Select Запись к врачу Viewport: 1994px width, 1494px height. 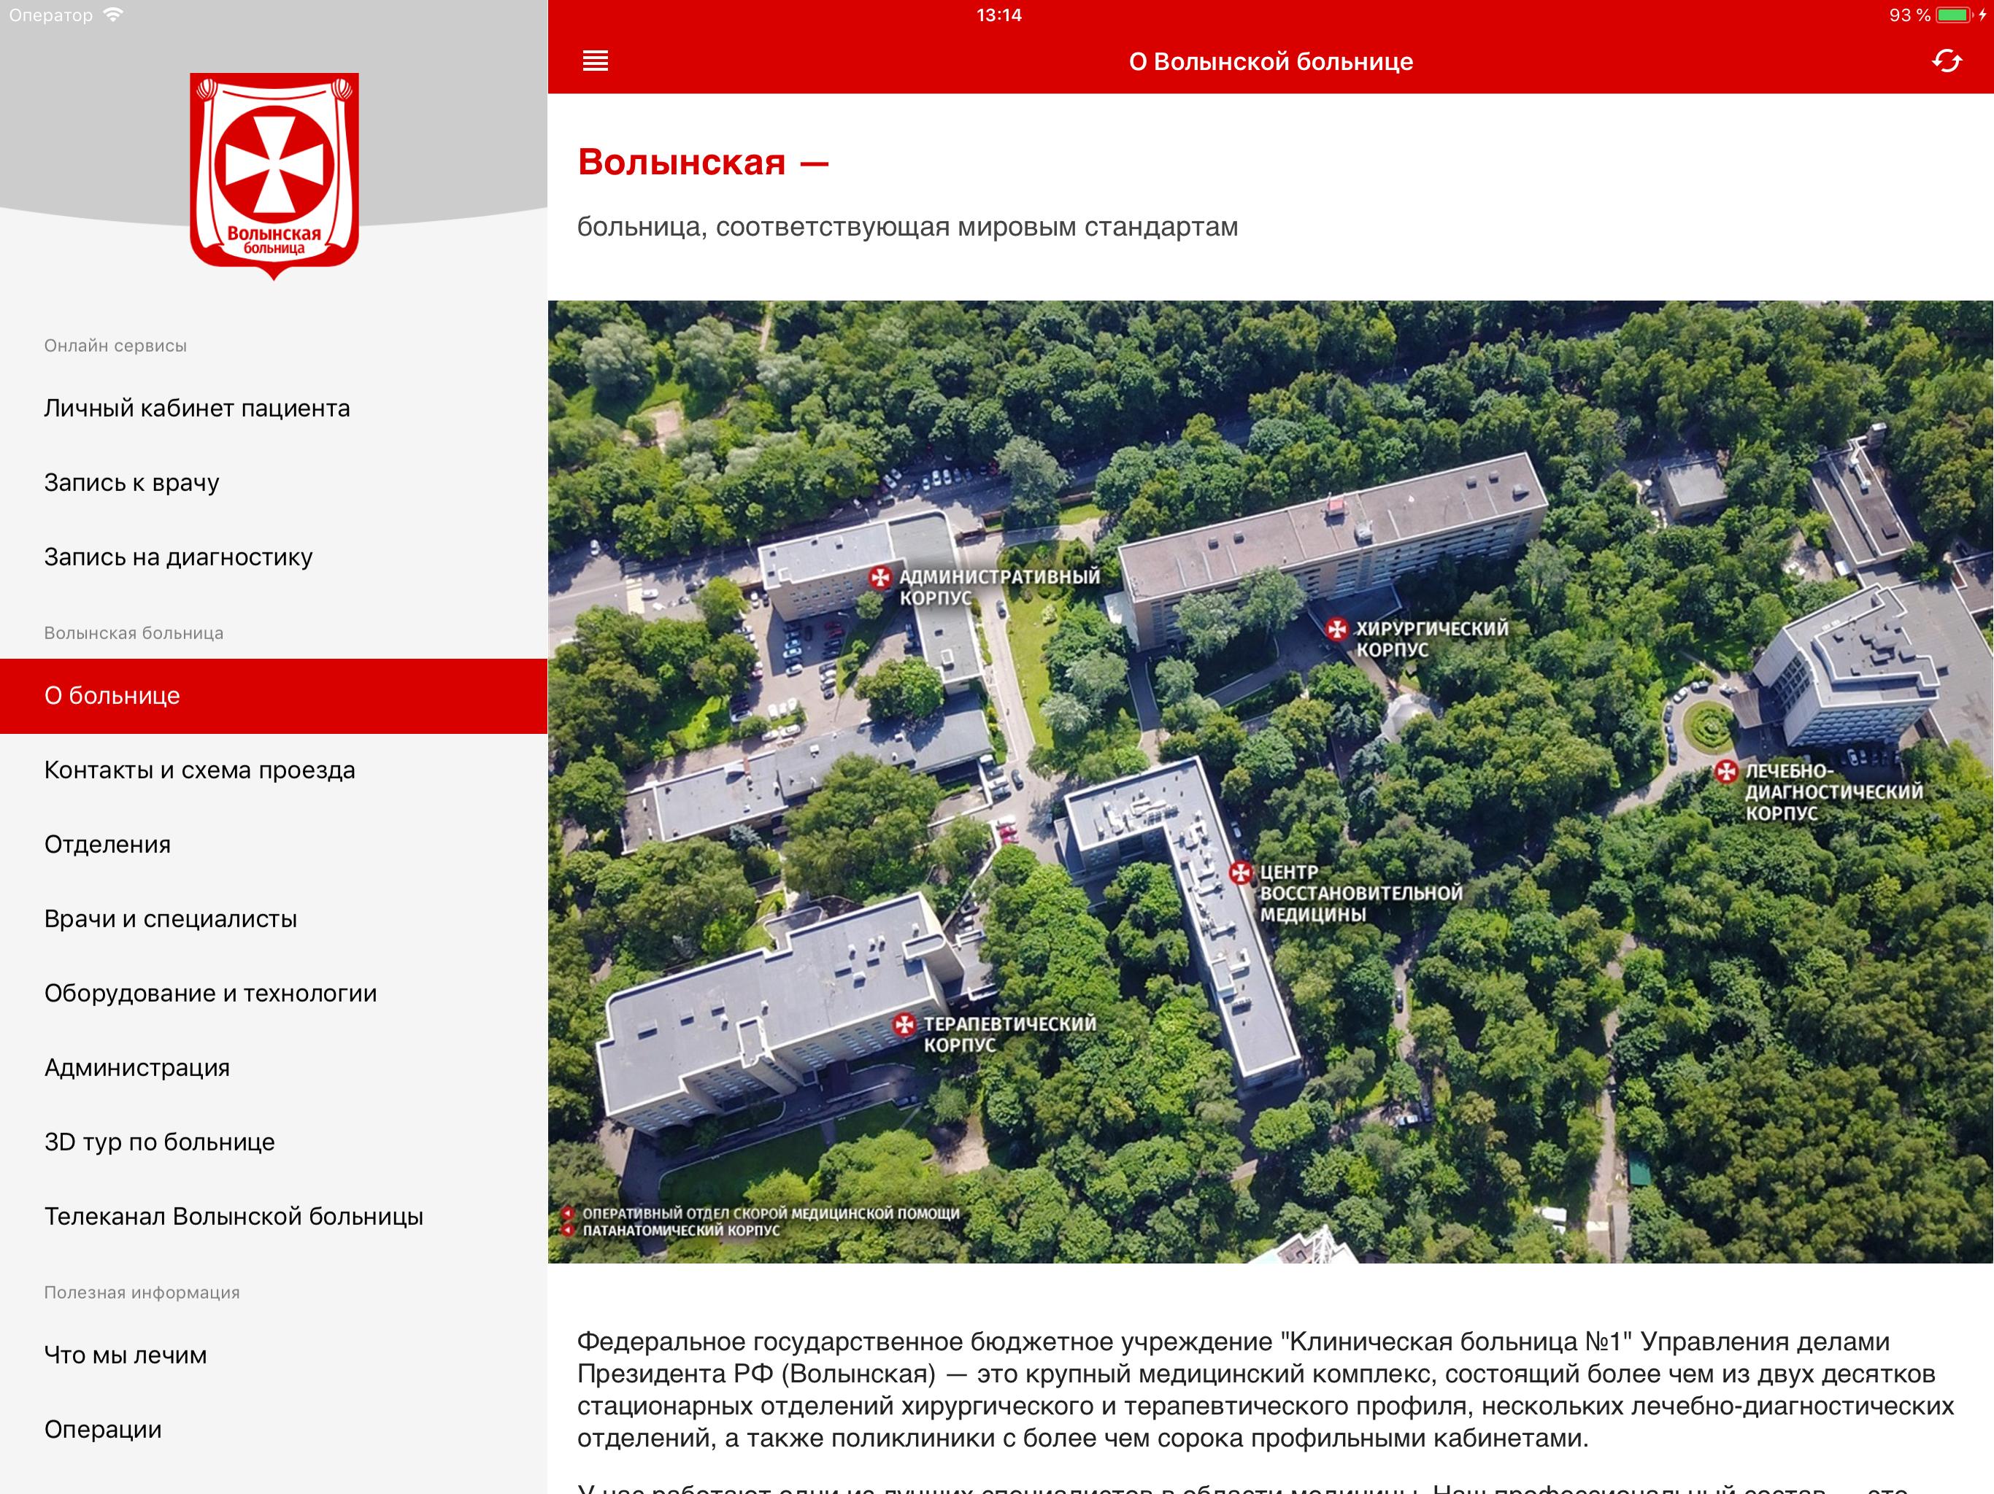tap(273, 483)
